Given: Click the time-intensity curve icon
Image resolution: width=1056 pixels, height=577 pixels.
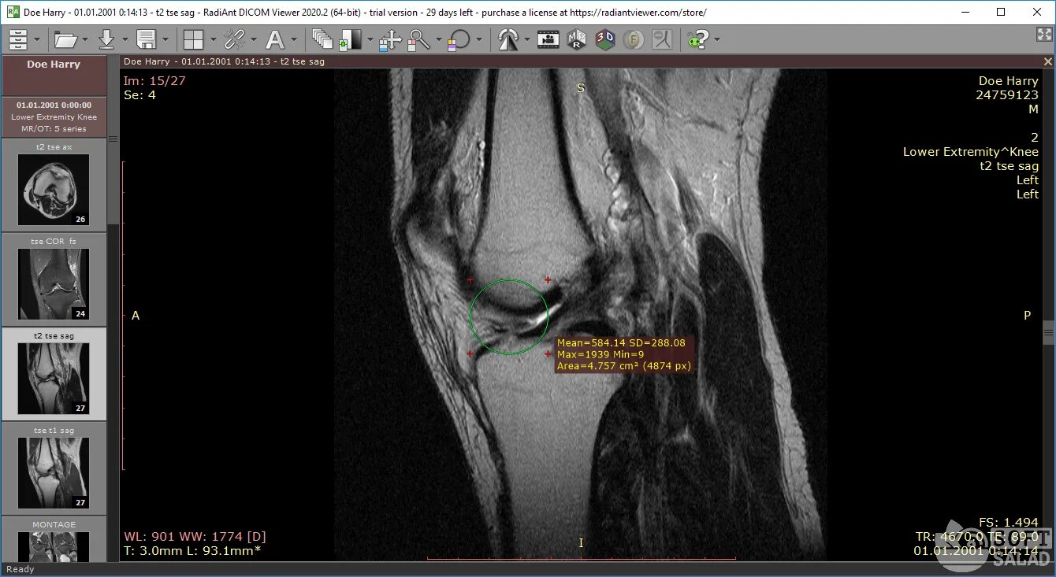Looking at the screenshot, I should click(661, 39).
